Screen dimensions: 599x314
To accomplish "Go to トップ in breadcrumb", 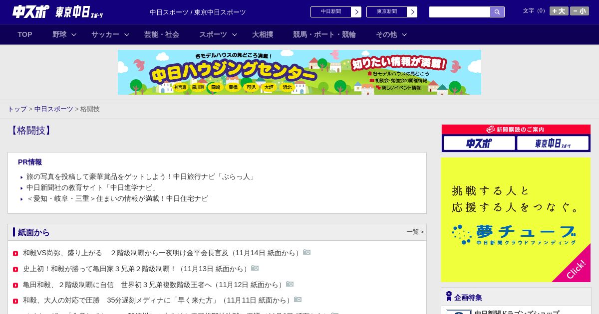I will point(17,109).
